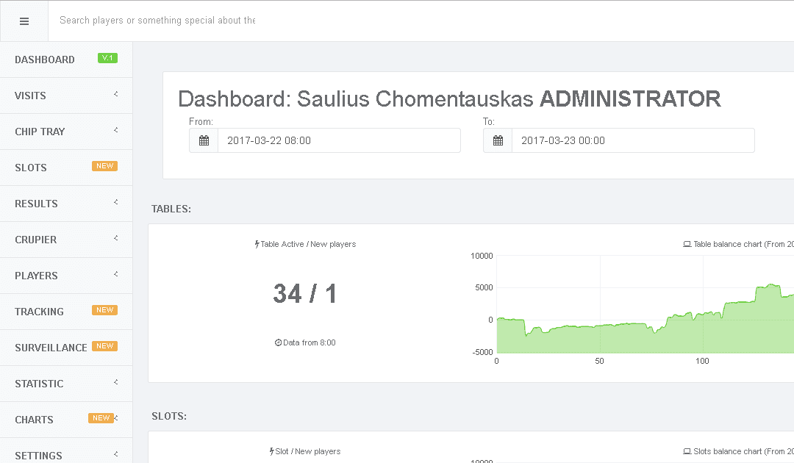The width and height of the screenshot is (794, 463).
Task: Open the Settings sidebar section
Action: click(x=66, y=451)
